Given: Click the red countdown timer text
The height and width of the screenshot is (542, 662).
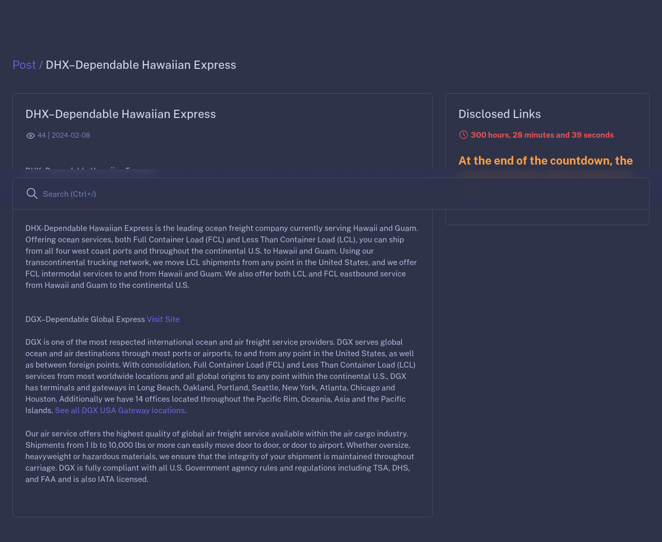Looking at the screenshot, I should [542, 135].
